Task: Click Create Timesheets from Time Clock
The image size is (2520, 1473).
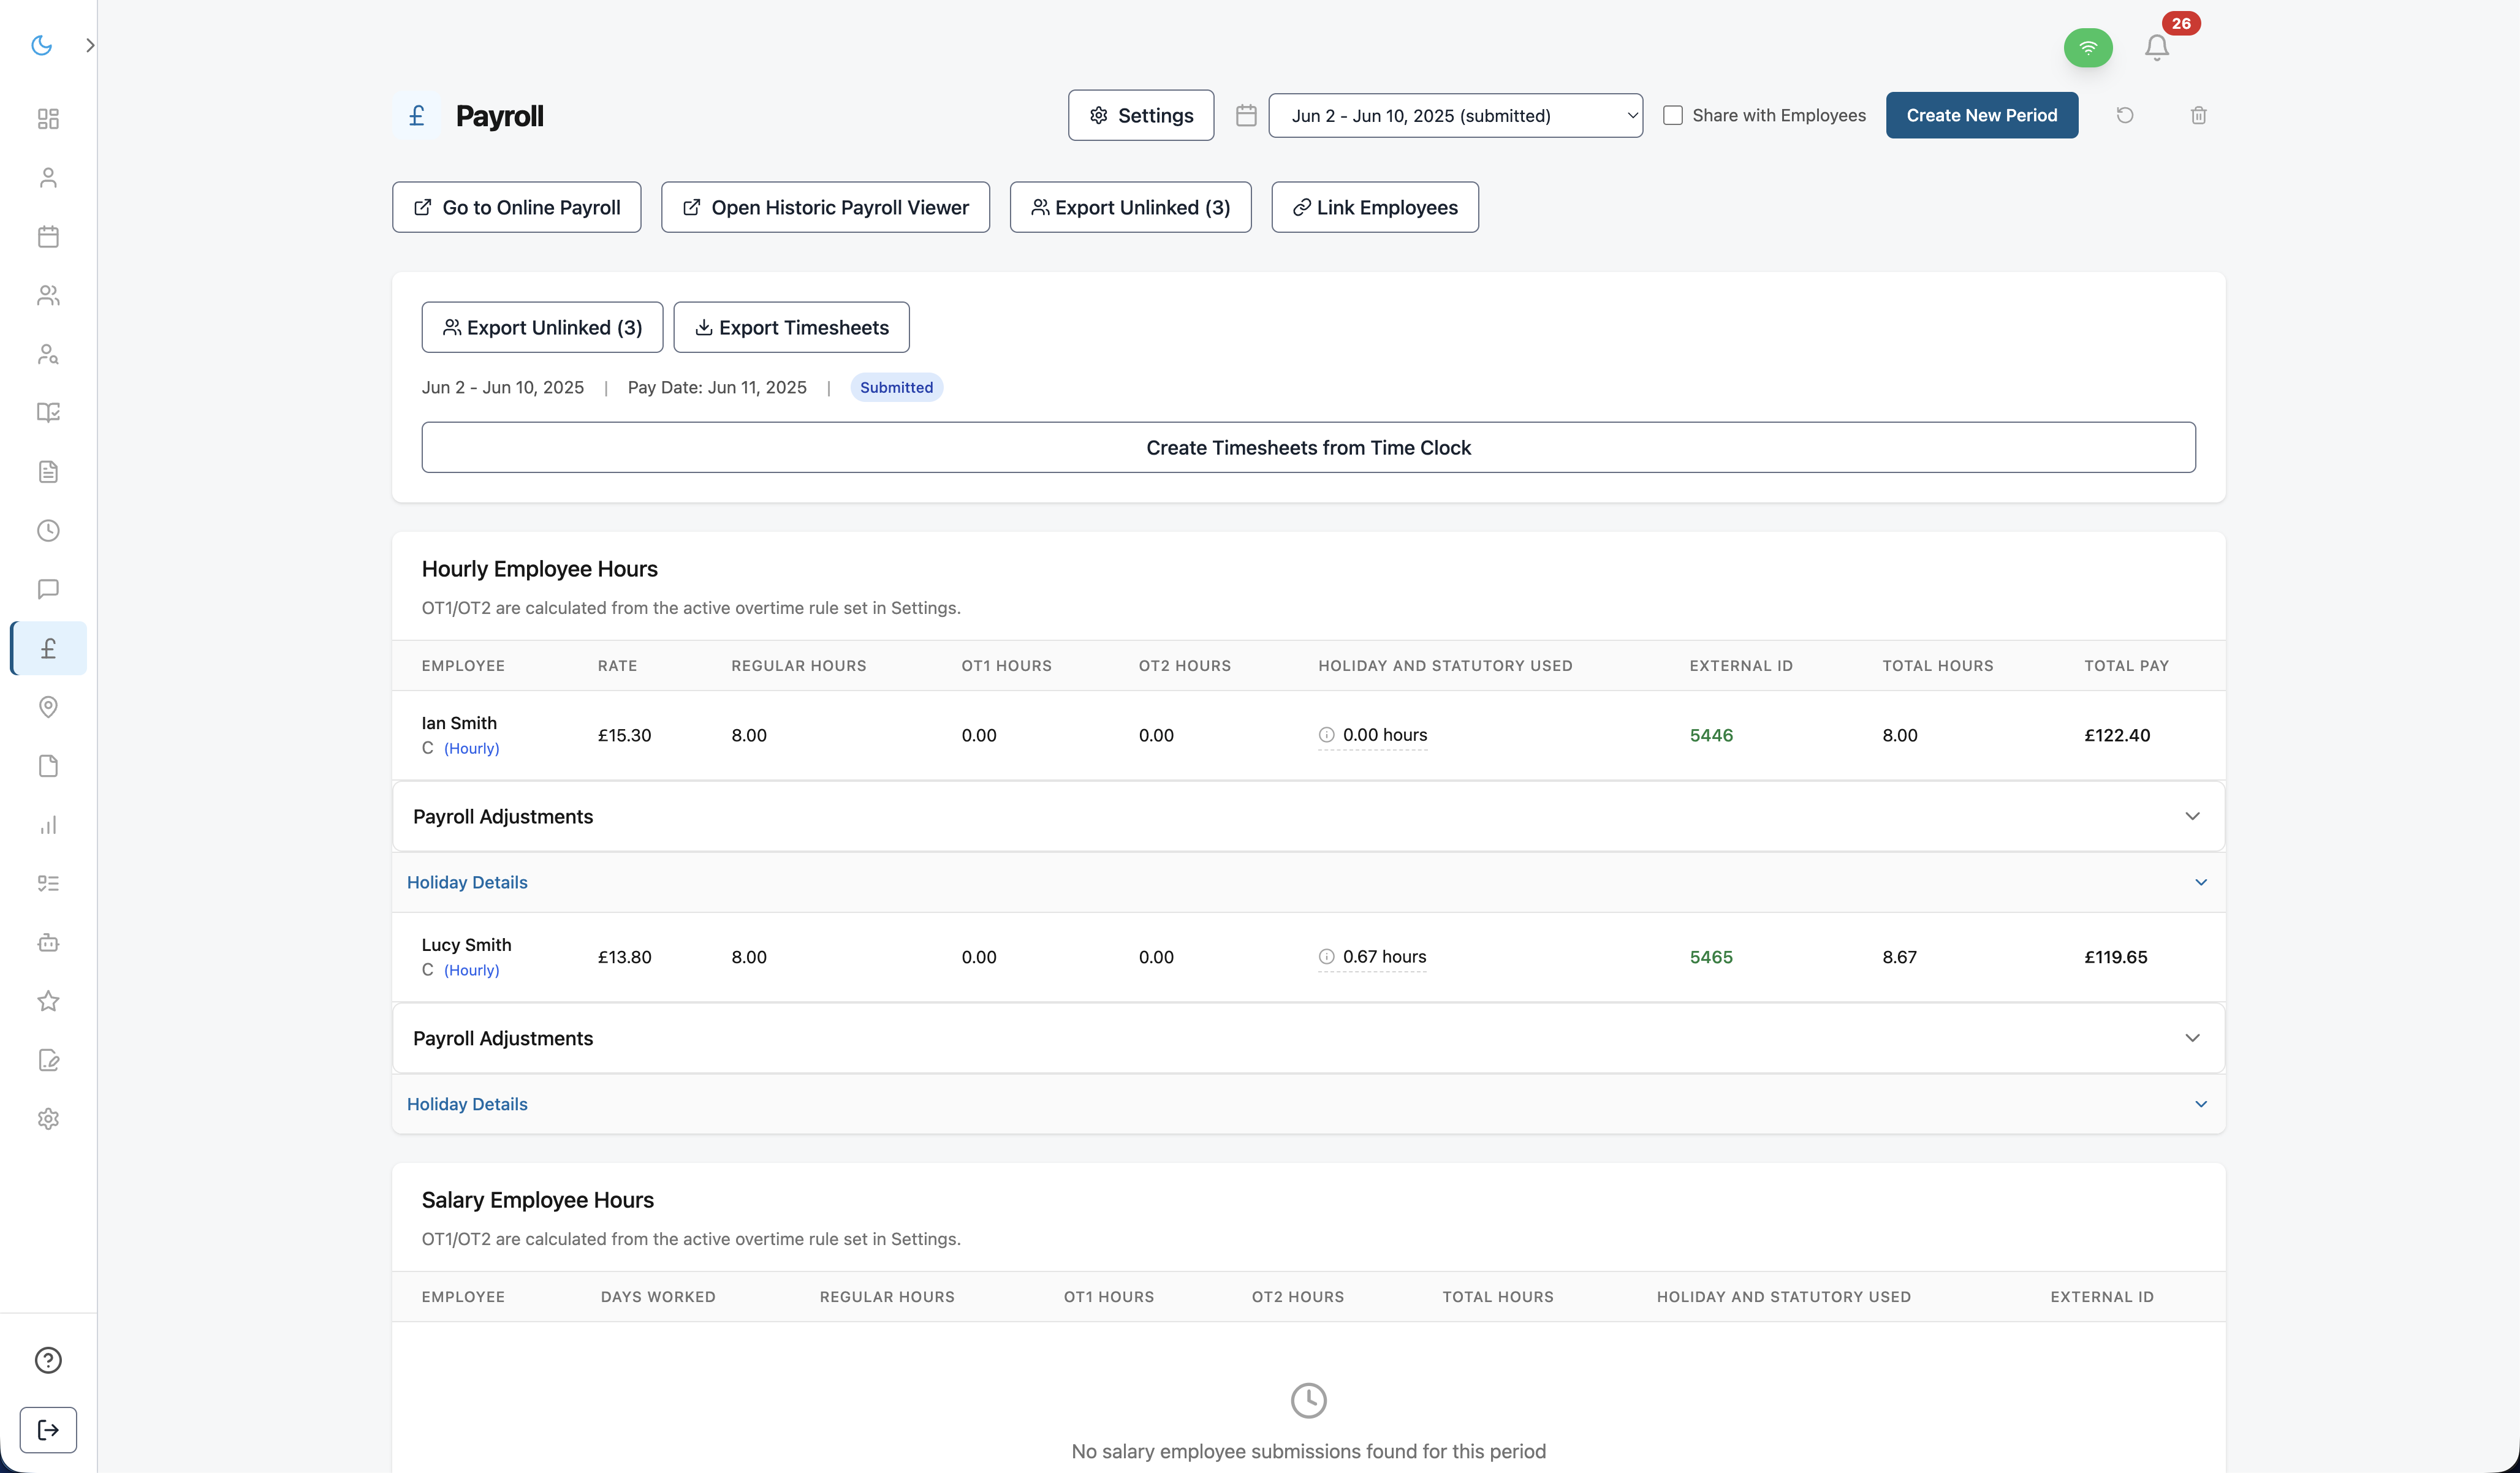Action: click(1308, 447)
